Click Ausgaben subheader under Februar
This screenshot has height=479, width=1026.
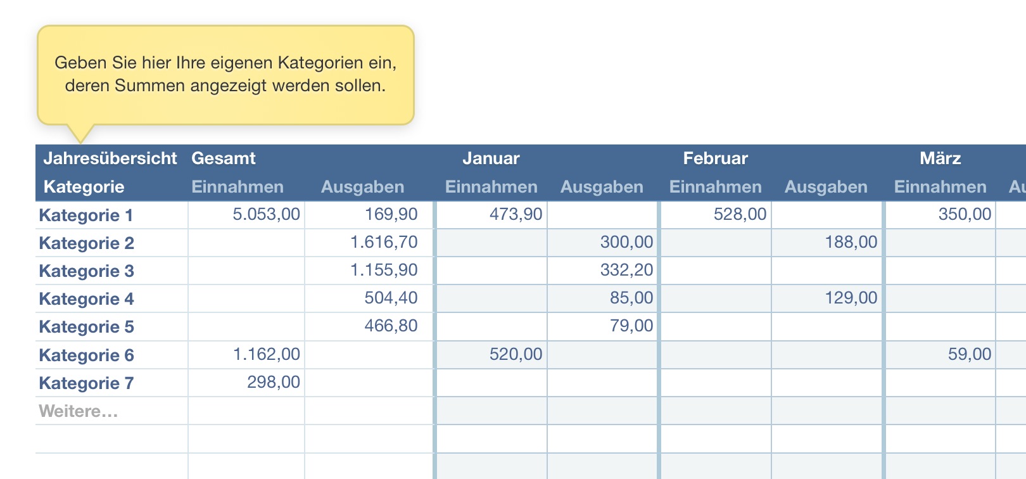coord(826,187)
